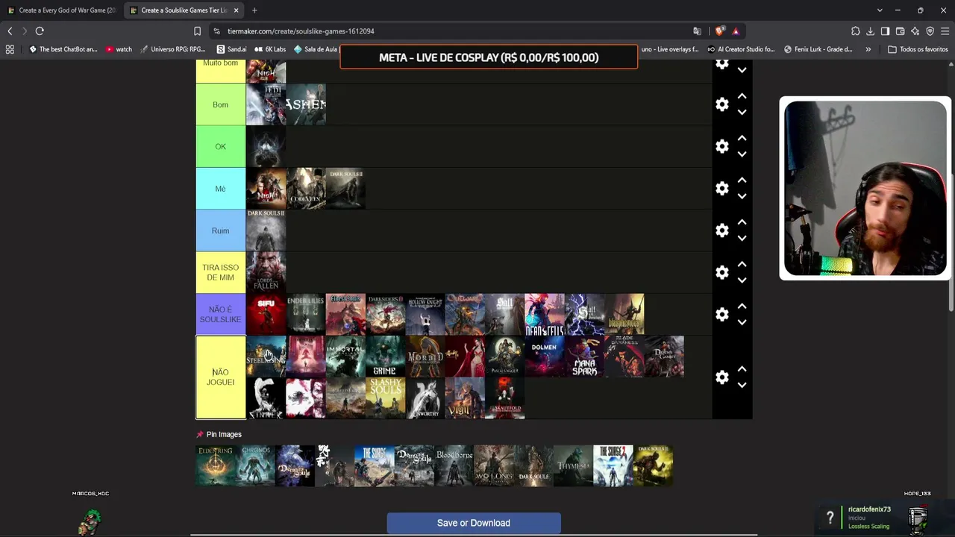Open the AI Creator Studio bookmark

tap(741, 49)
